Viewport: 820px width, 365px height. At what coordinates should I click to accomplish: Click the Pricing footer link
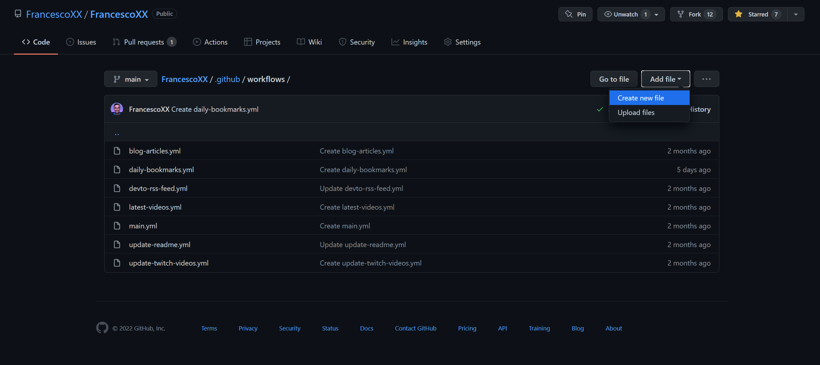pyautogui.click(x=467, y=328)
